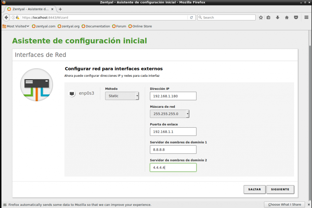
Task: Bookmark this page with the star icon
Action: [x=261, y=17]
